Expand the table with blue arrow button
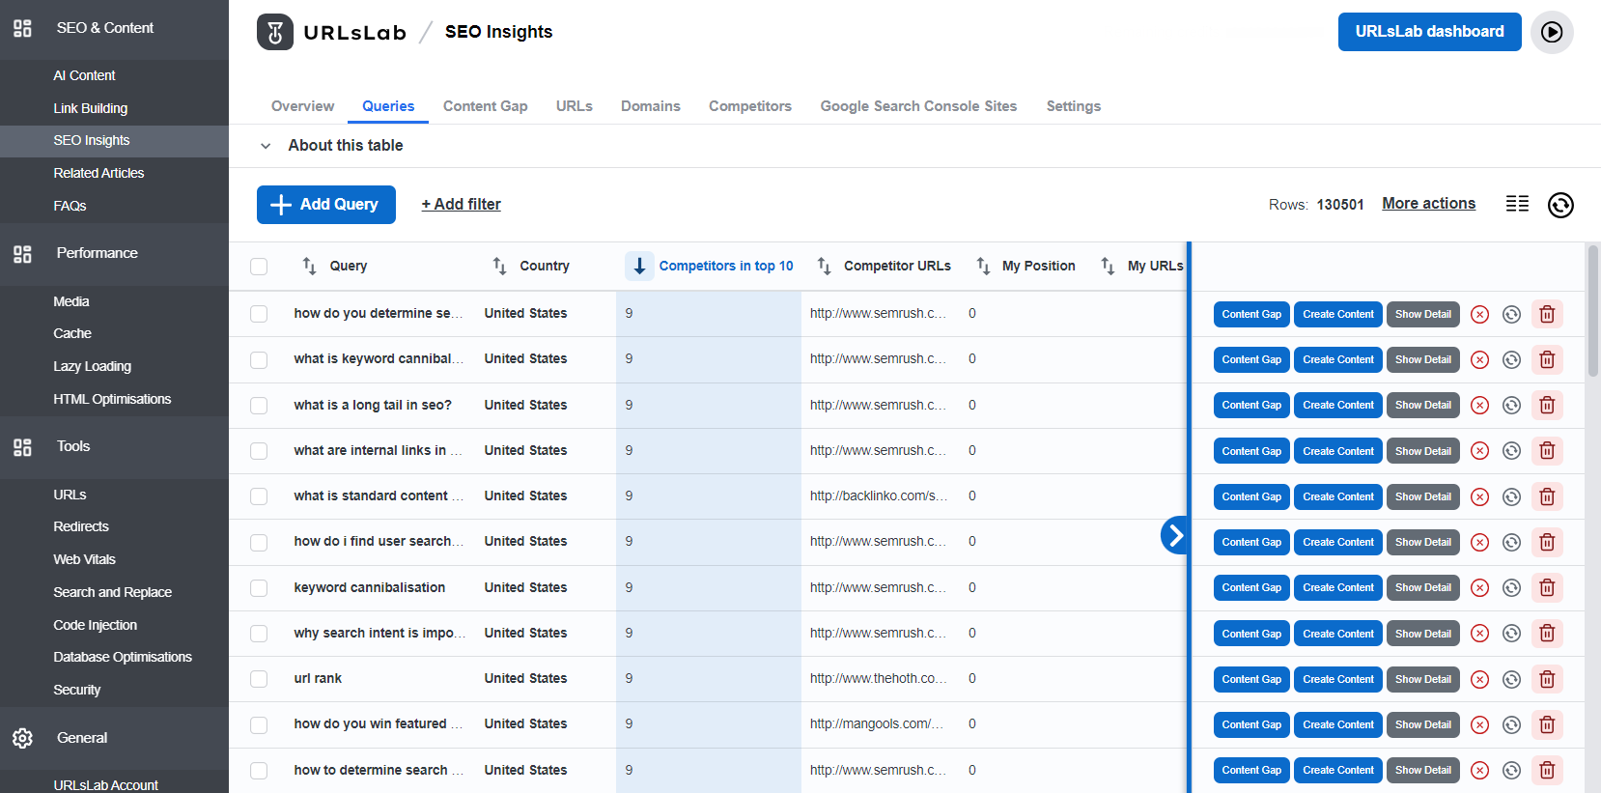 point(1174,535)
